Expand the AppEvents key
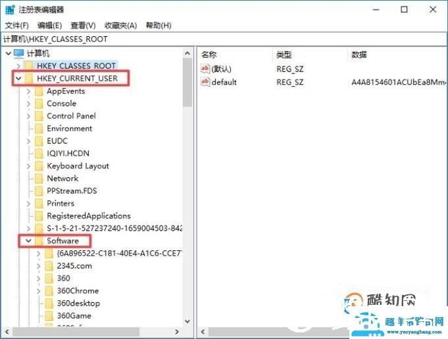 (x=28, y=91)
